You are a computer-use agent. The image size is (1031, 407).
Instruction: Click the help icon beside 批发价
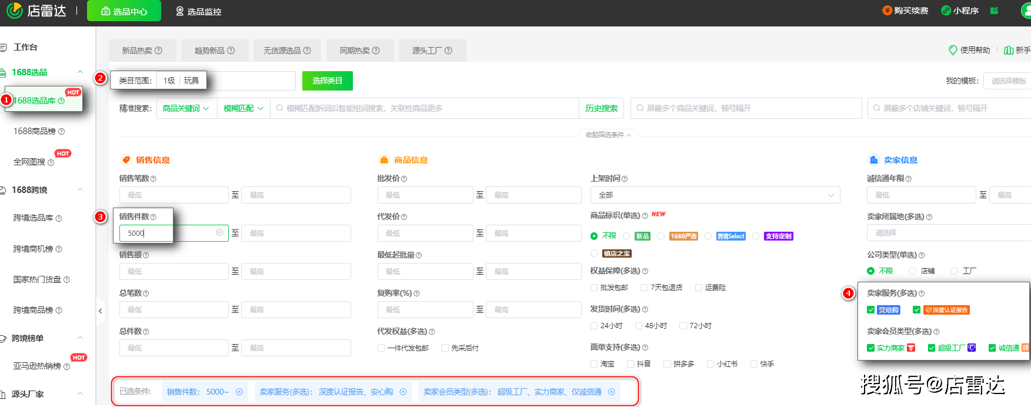coord(404,179)
